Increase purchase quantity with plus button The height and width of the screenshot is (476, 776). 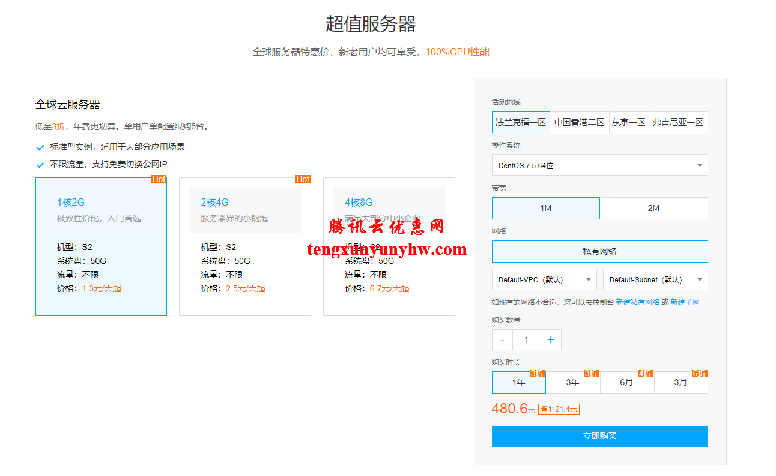pyautogui.click(x=551, y=340)
